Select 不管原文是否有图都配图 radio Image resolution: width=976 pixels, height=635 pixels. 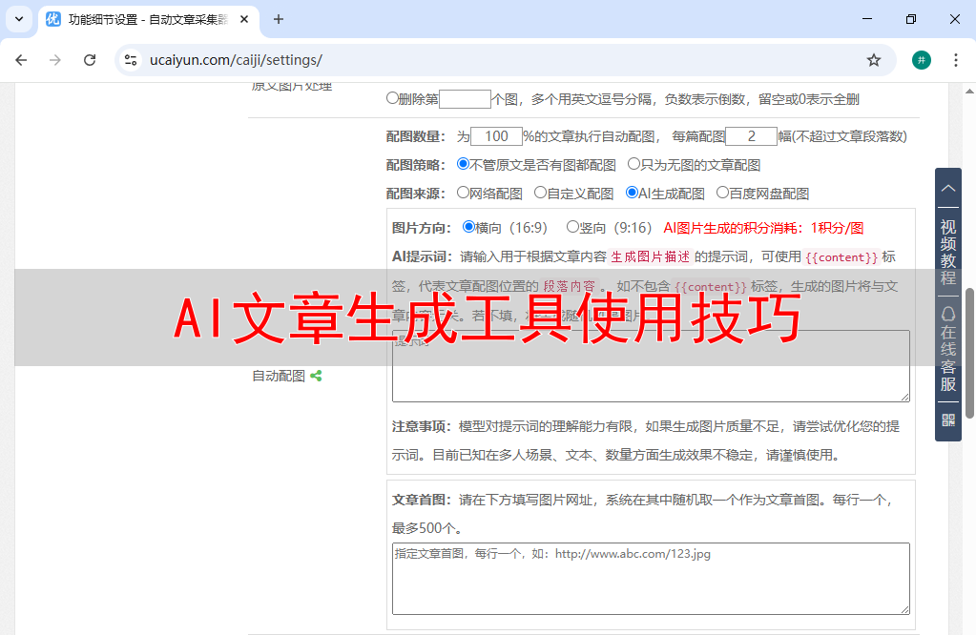[463, 164]
